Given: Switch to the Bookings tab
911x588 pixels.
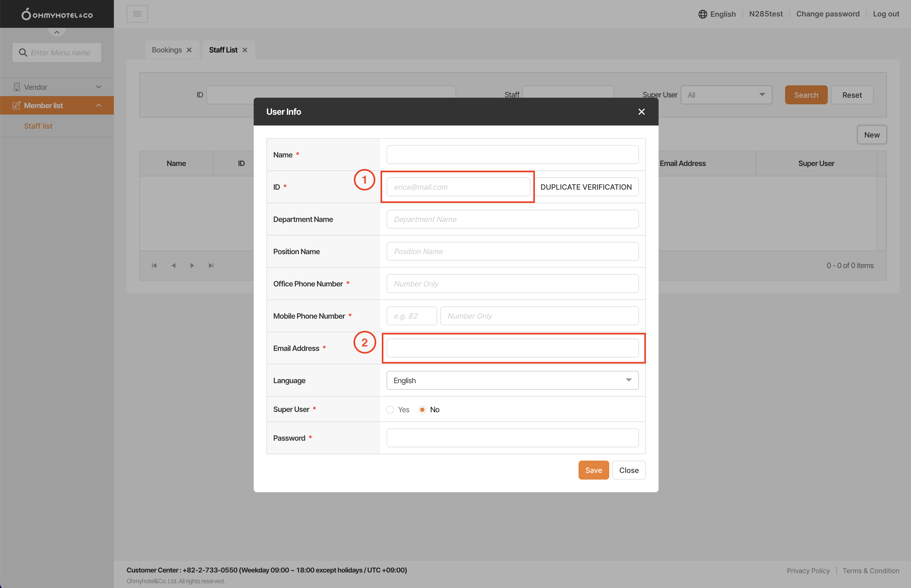Looking at the screenshot, I should [166, 50].
